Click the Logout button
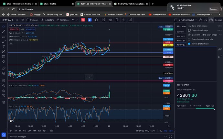This screenshot has height=139, width=223. click(x=218, y=20)
